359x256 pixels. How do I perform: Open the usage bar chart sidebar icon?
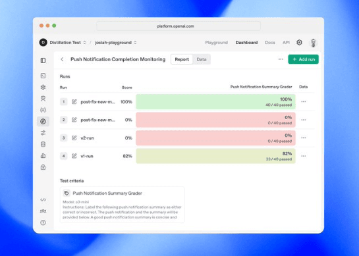(x=43, y=156)
